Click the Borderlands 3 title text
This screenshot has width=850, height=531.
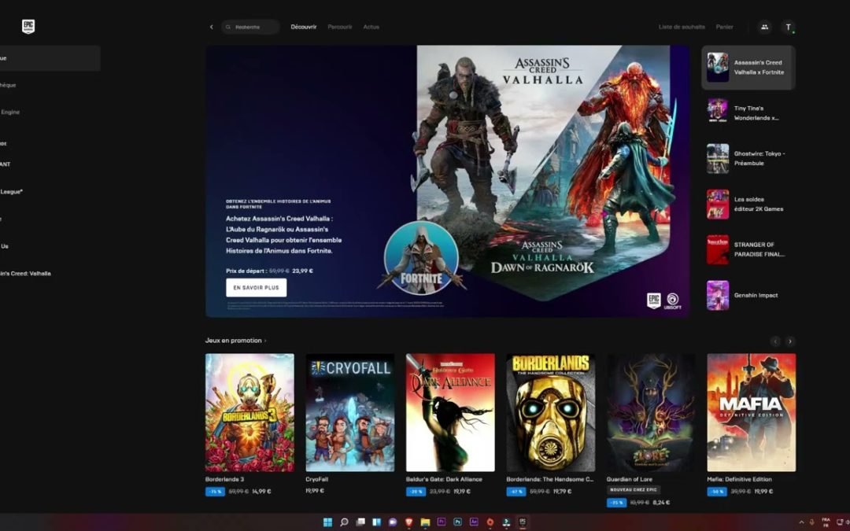pos(224,479)
